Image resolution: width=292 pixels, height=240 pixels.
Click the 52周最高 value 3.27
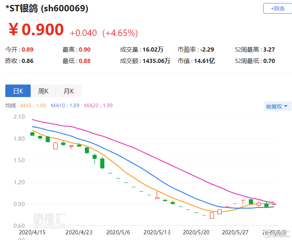click(269, 50)
